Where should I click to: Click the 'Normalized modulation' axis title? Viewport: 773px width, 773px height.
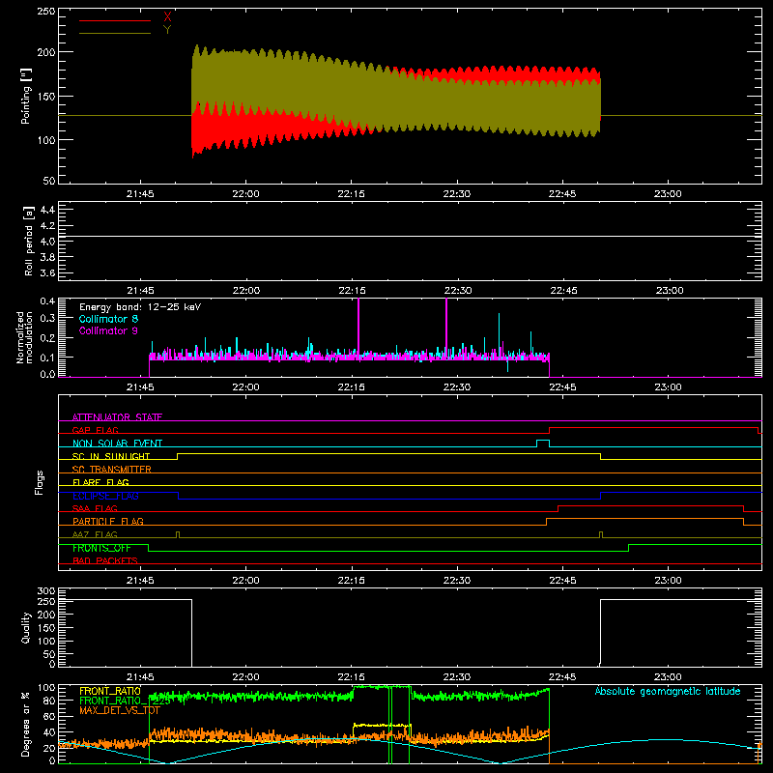pyautogui.click(x=25, y=337)
